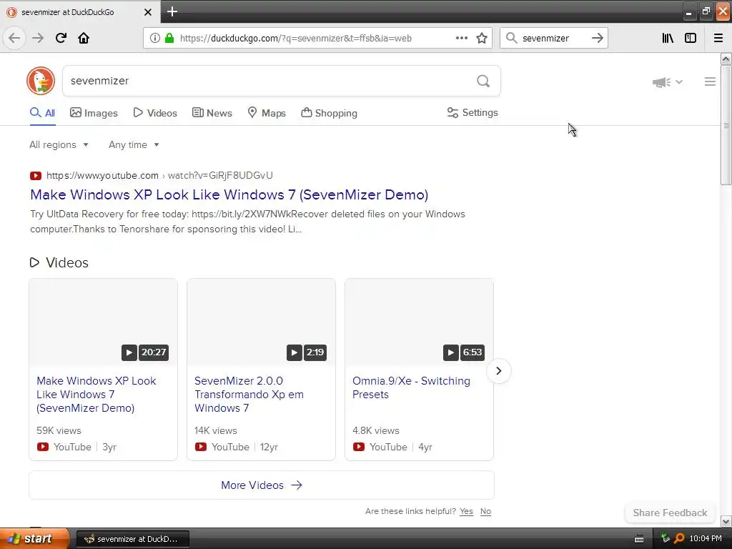Open Omnia.9/Xe Switching Presets video link

coord(411,387)
